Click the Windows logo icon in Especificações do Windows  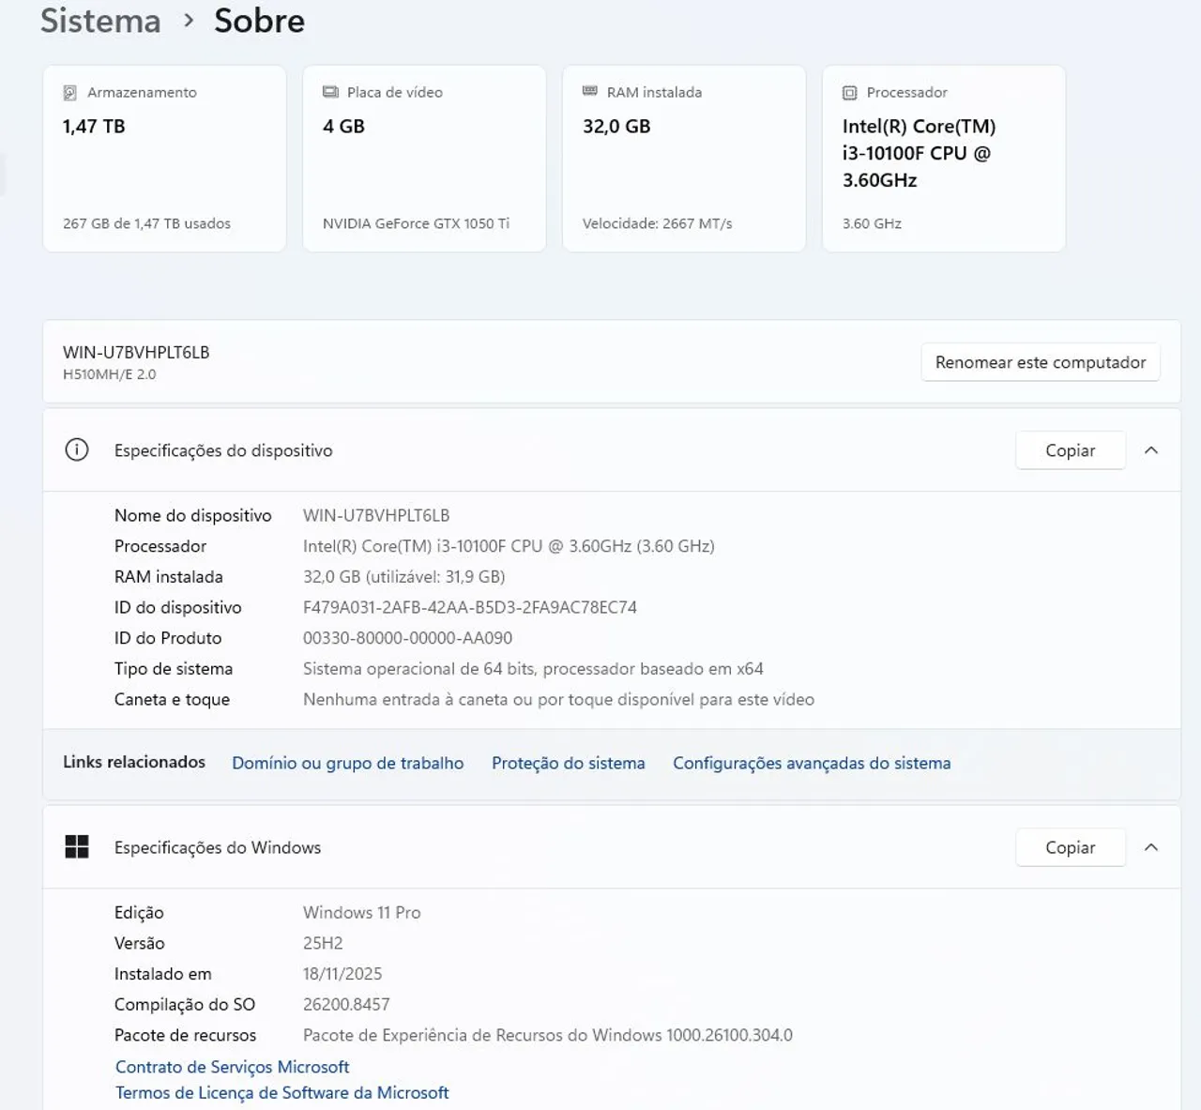[77, 847]
